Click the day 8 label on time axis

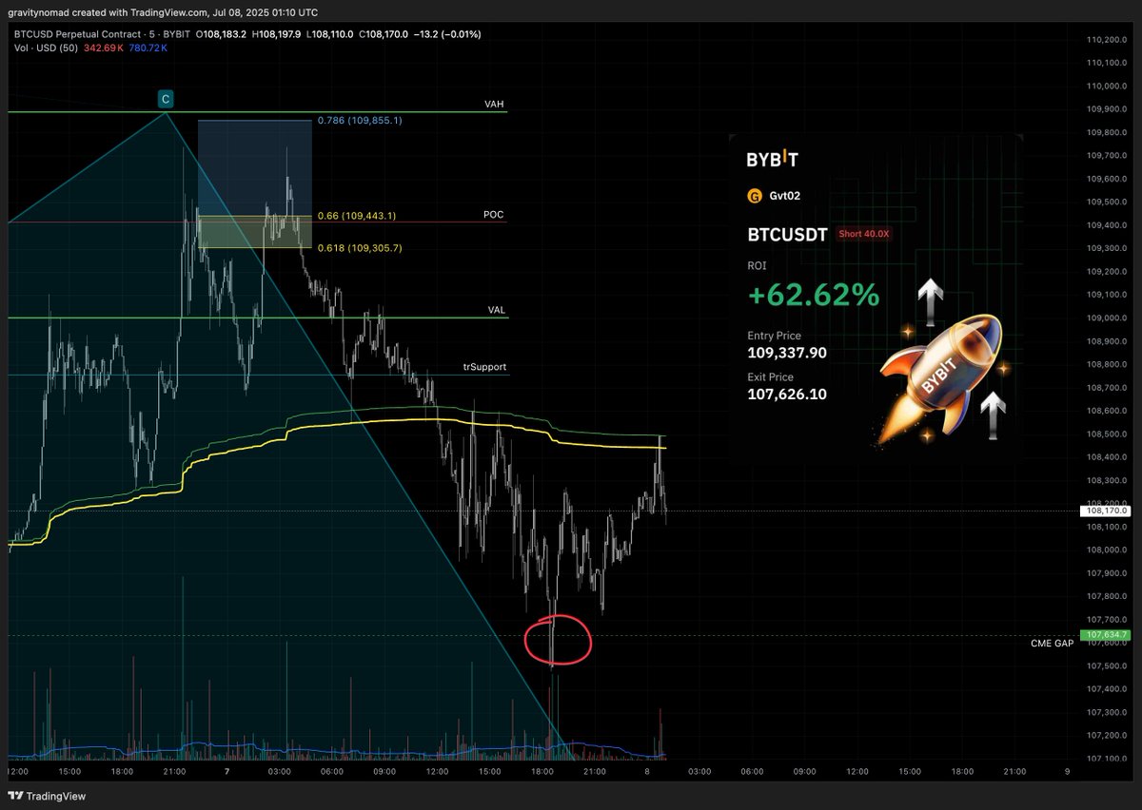tap(649, 771)
